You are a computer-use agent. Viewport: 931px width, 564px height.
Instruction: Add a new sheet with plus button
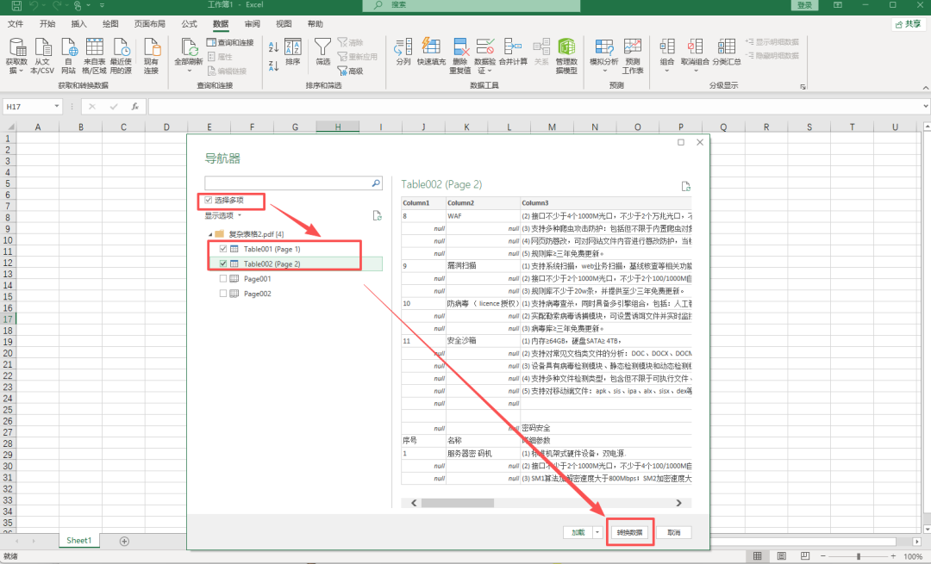124,541
